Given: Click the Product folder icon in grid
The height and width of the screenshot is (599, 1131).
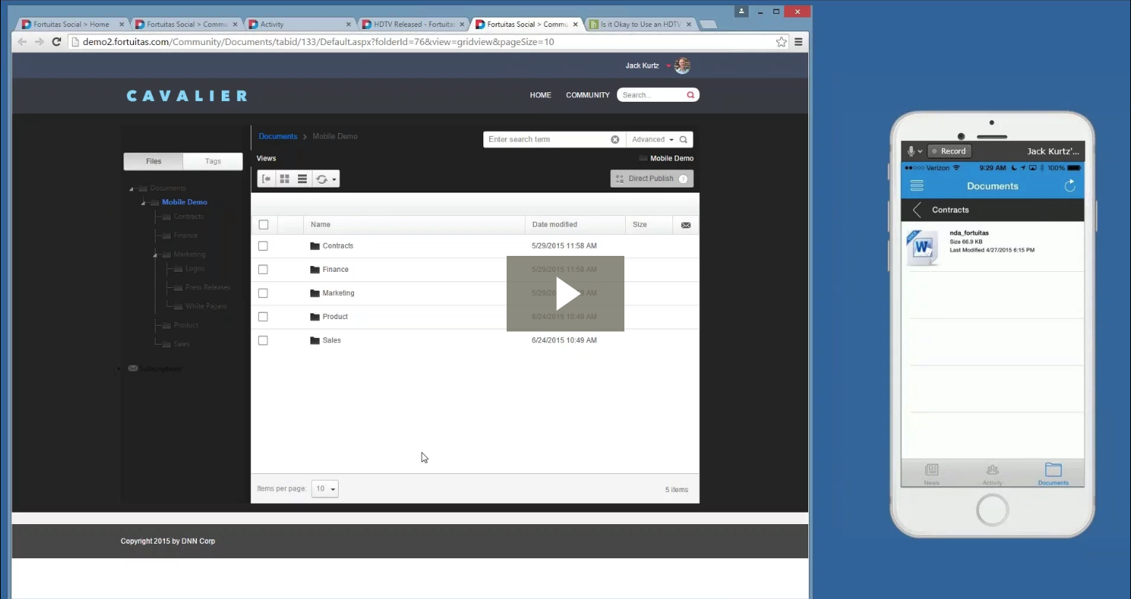Looking at the screenshot, I should click(x=315, y=317).
